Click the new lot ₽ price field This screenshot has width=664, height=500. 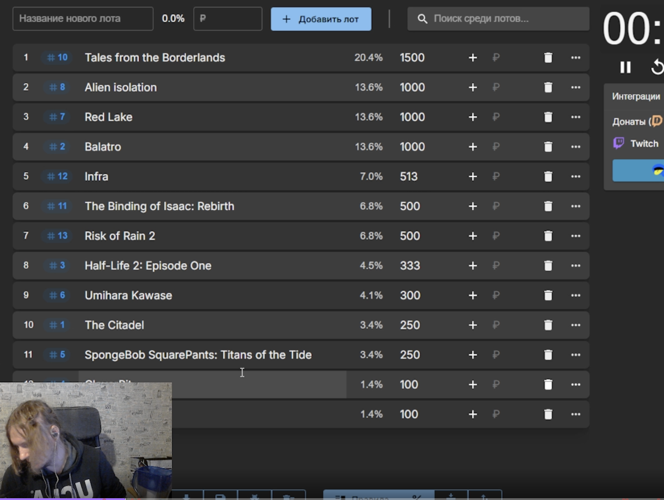click(228, 19)
